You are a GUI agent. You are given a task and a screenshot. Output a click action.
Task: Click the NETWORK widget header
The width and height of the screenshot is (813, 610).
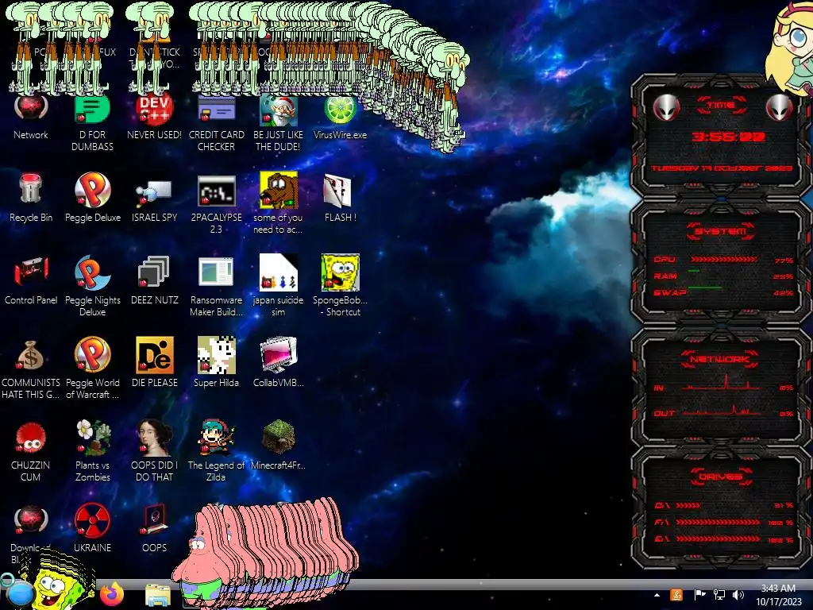click(x=719, y=359)
